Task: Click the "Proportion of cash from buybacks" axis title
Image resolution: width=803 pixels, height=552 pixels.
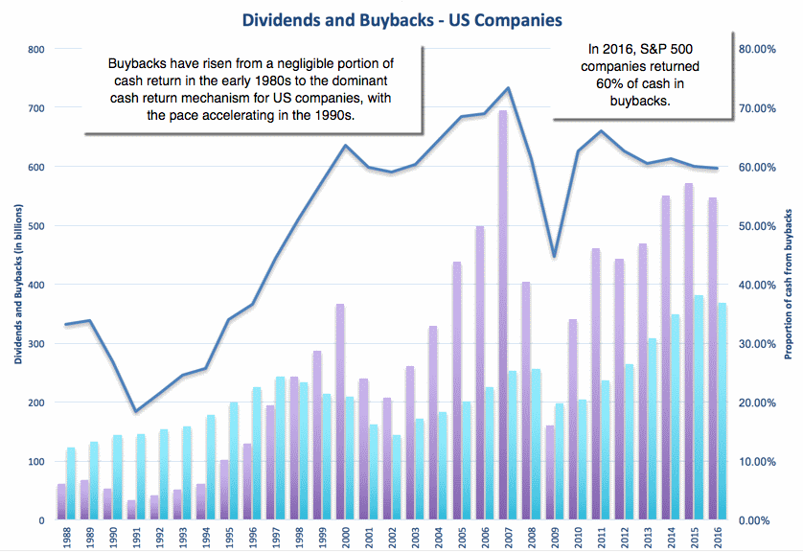Action: pyautogui.click(x=790, y=284)
